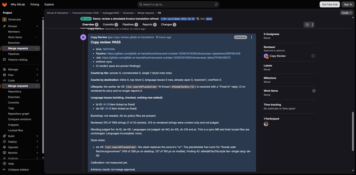The image size is (356, 175).
Task: Open Snippets in sidebar
Action: tap(14, 125)
